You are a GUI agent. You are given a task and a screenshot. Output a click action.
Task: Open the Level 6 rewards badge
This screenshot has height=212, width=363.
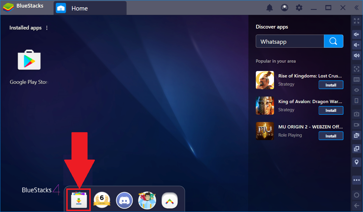tap(102, 200)
